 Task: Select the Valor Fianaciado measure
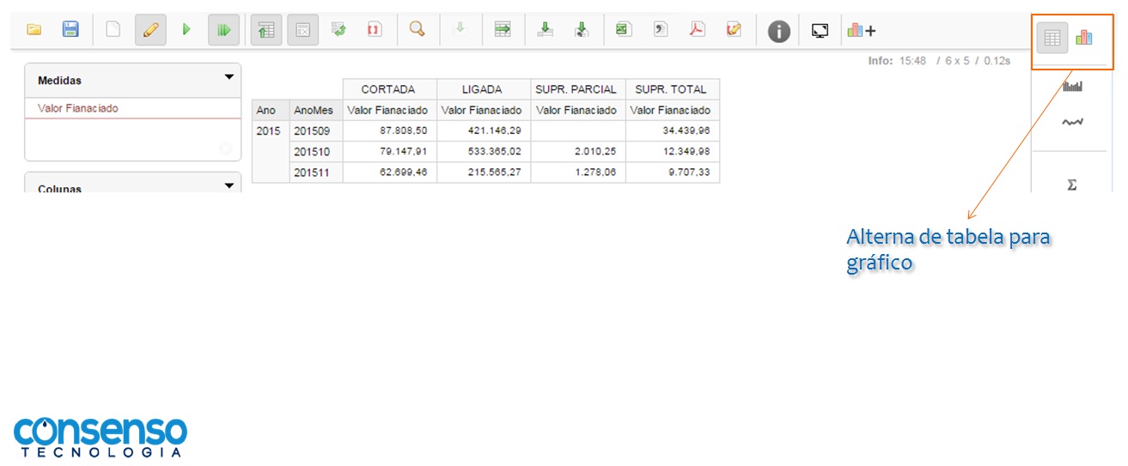pyautogui.click(x=78, y=108)
